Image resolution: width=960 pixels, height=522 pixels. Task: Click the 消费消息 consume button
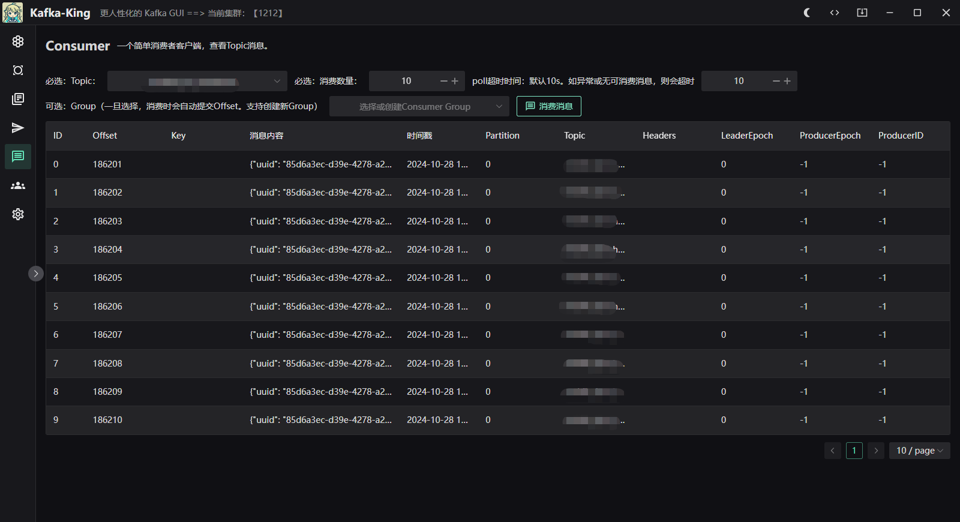pos(548,106)
